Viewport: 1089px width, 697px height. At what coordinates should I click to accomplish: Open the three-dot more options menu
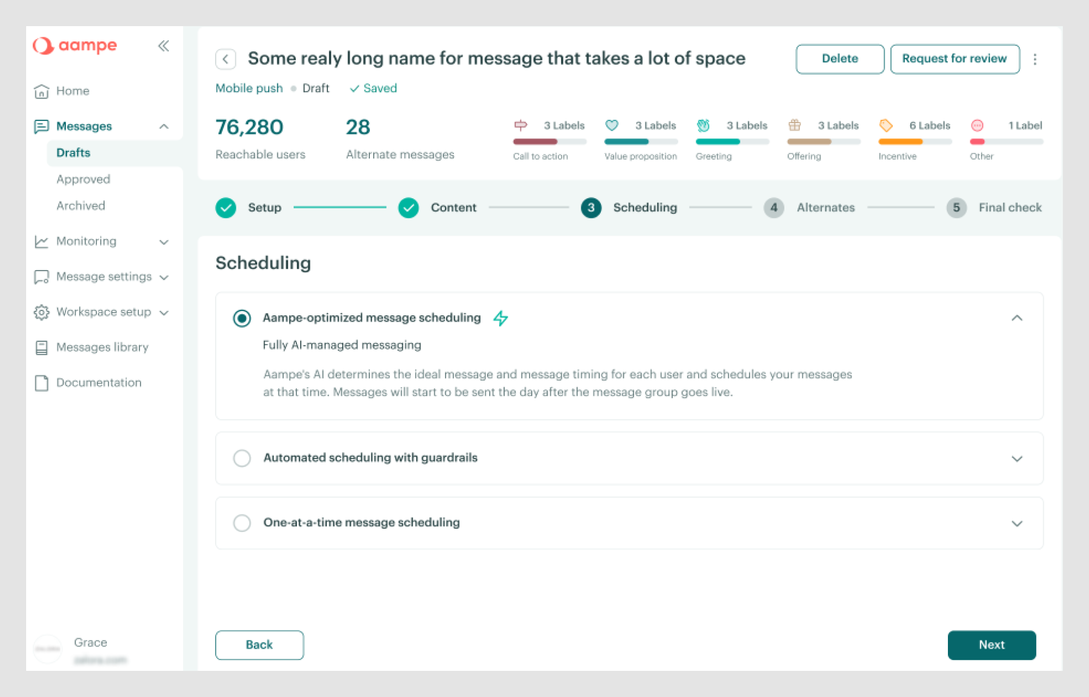point(1035,59)
